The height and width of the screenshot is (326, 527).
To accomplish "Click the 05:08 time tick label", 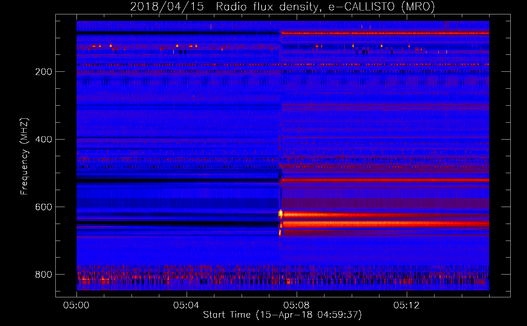I will tap(296, 305).
